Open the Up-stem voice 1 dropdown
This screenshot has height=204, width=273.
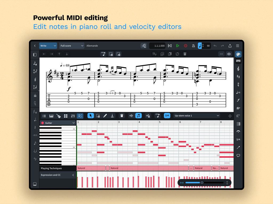[x=196, y=116]
